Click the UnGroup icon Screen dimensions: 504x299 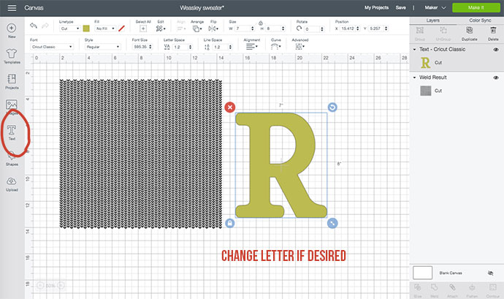click(x=443, y=30)
